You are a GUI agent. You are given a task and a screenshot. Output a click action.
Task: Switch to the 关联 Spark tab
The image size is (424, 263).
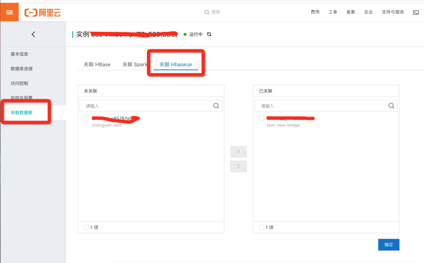click(135, 64)
